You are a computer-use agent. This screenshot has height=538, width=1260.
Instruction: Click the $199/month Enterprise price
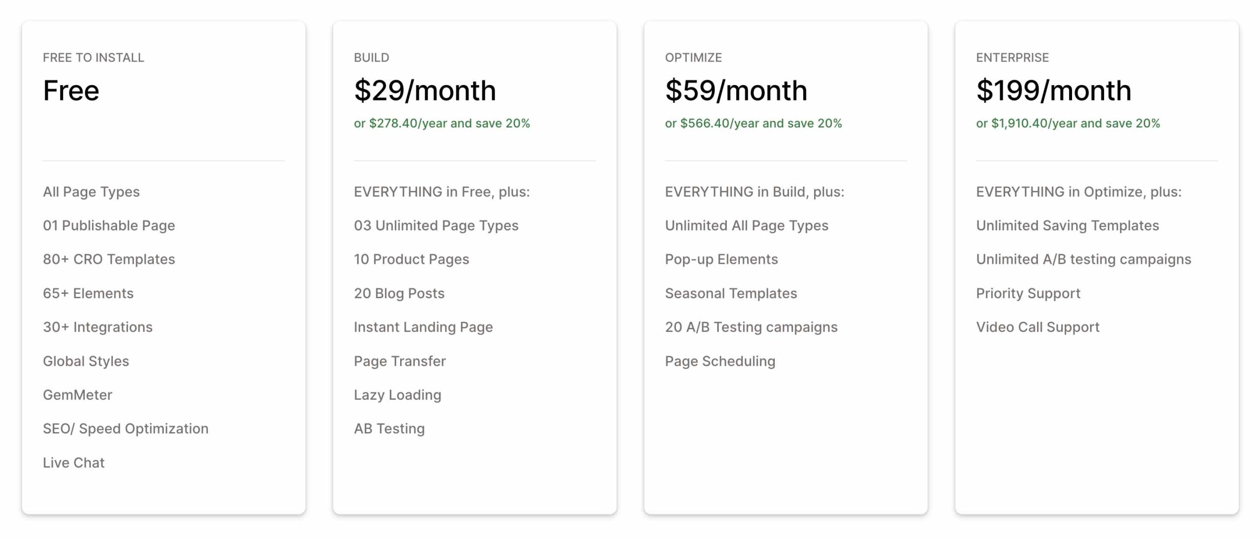(1053, 91)
